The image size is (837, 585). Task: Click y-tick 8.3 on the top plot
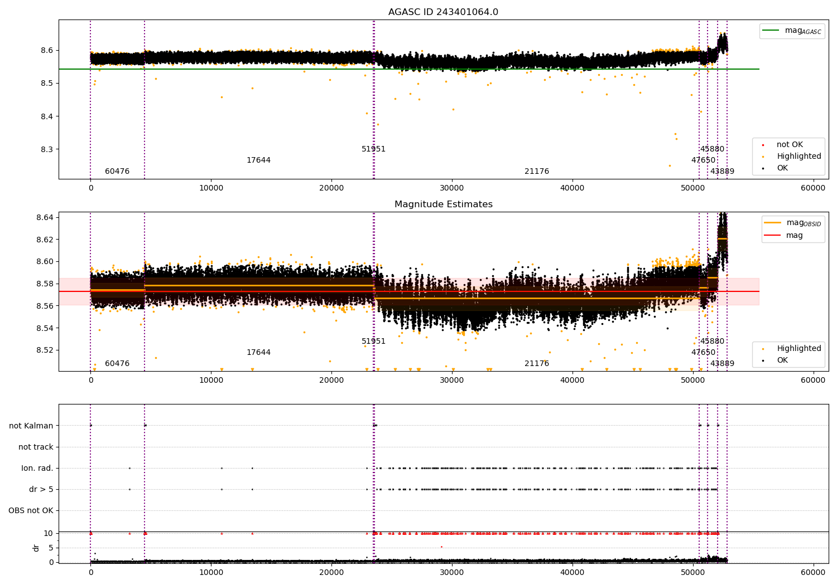click(x=46, y=150)
